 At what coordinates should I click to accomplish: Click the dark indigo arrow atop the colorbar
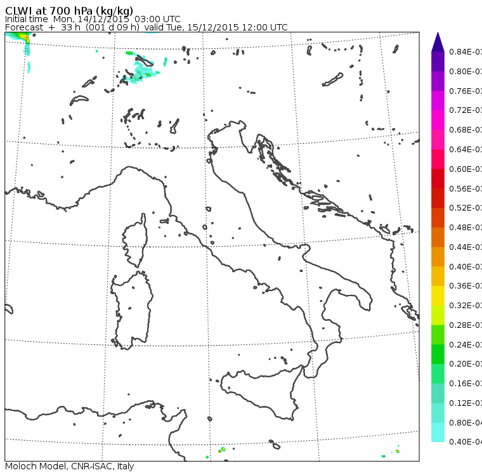pyautogui.click(x=438, y=42)
